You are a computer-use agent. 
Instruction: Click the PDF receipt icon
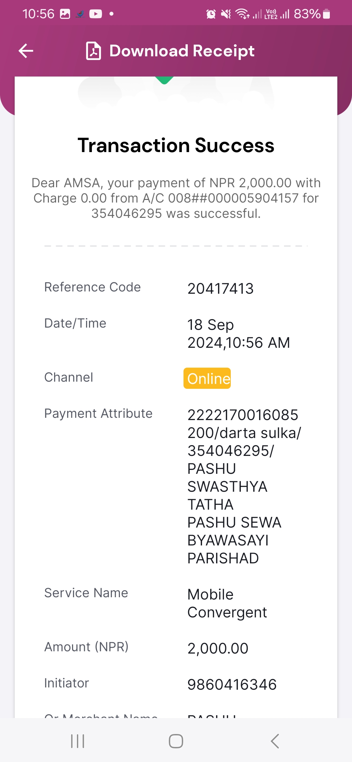tap(94, 51)
